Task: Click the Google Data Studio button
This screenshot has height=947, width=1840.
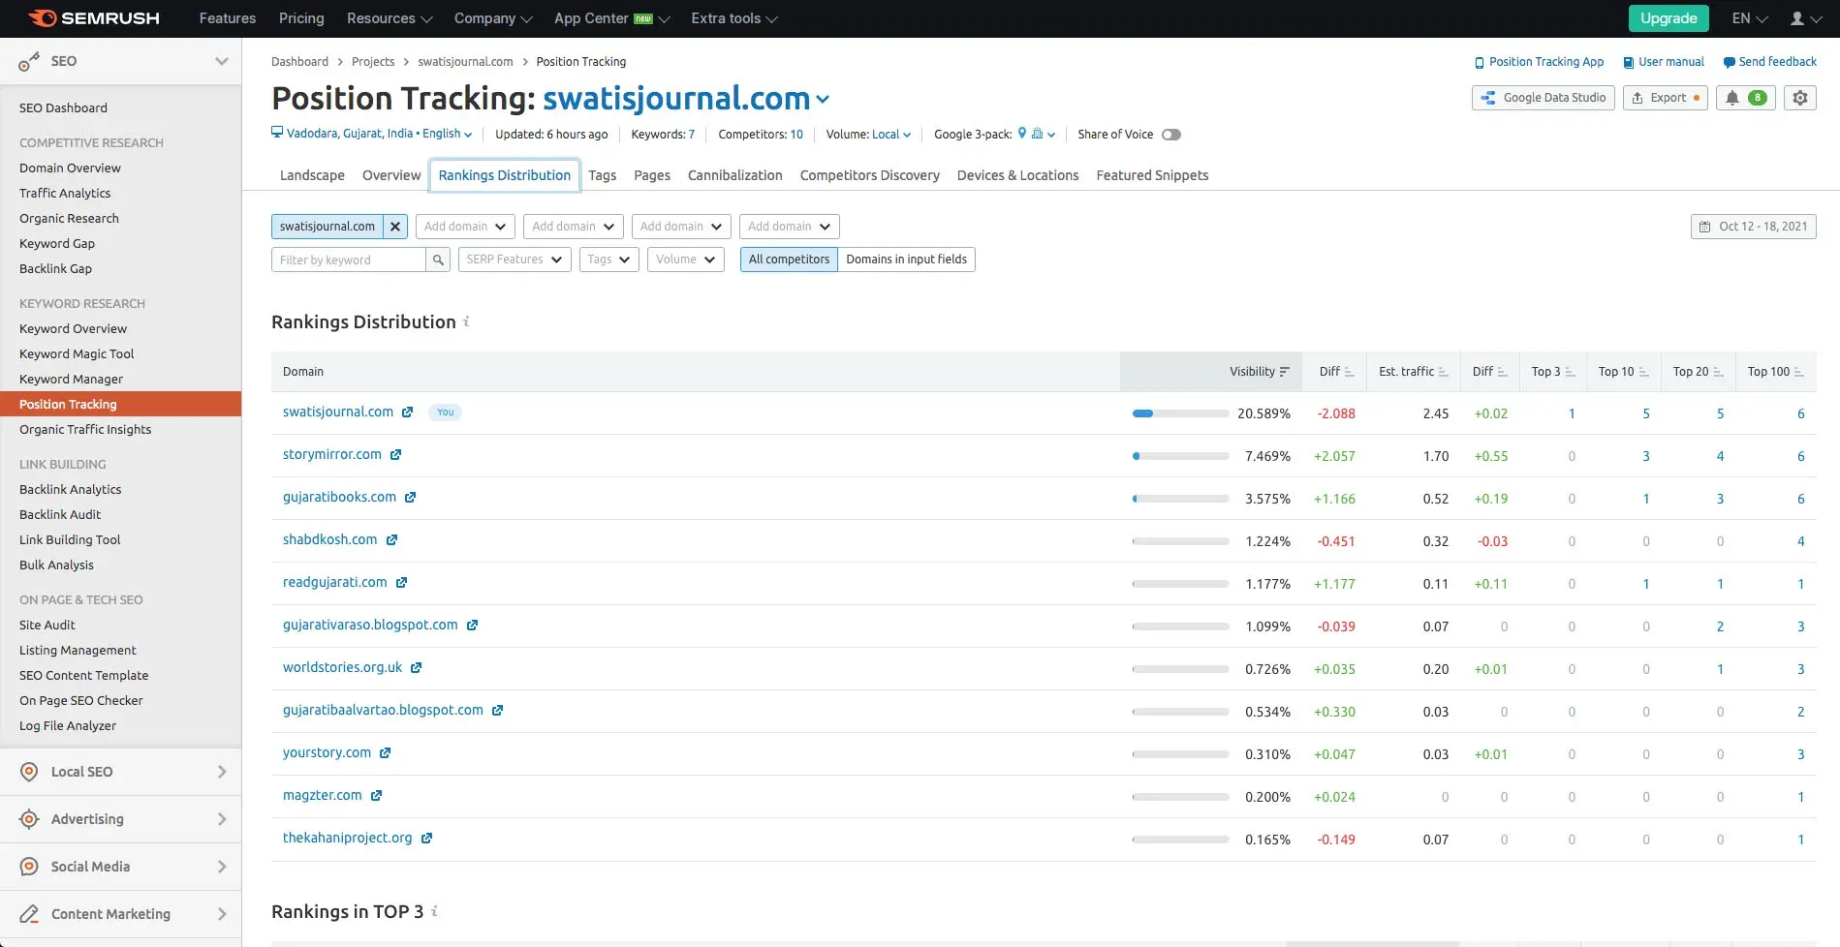Action: coord(1544,98)
